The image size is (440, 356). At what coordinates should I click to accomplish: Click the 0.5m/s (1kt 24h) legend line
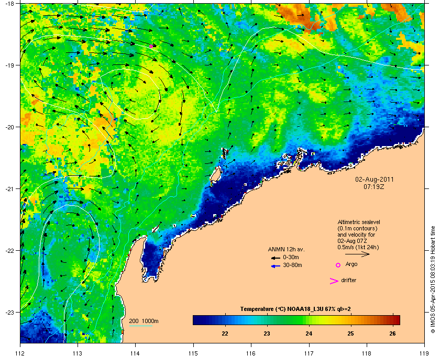tap(358, 248)
